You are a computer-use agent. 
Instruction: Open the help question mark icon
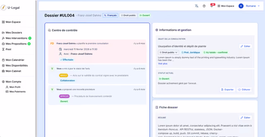204,6
